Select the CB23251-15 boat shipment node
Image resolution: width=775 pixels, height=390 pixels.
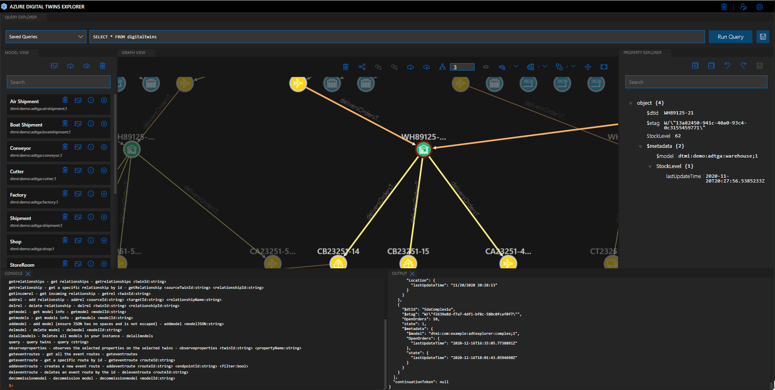pos(408,263)
